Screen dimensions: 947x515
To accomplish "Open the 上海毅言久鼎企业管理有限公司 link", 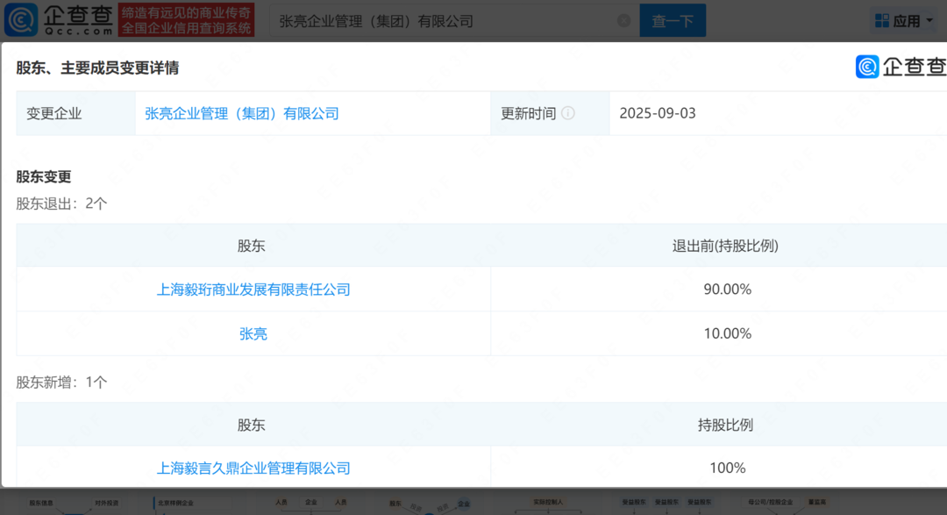I will click(253, 467).
